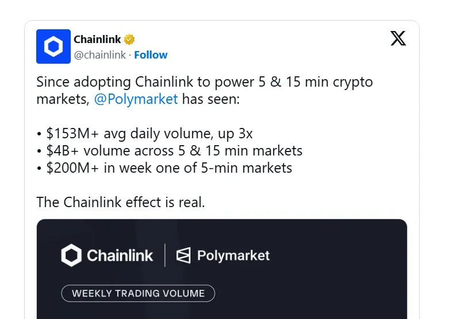
Task: Open the @Polymarket mention link
Action: pyautogui.click(x=136, y=99)
